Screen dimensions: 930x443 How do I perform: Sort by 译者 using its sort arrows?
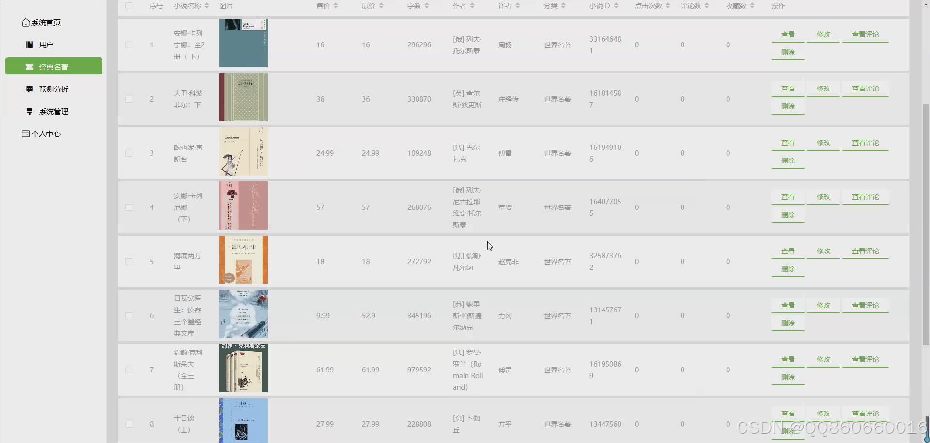(x=518, y=6)
